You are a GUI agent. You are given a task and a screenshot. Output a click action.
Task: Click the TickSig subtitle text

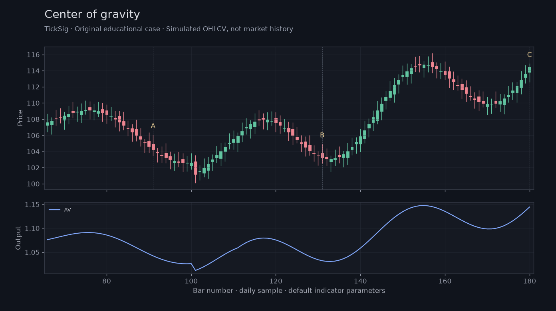[x=169, y=29]
